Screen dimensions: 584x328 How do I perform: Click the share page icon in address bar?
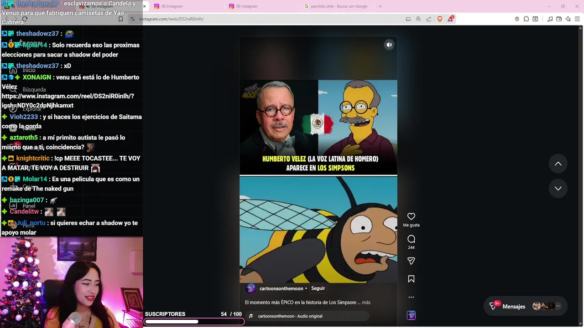(x=429, y=19)
